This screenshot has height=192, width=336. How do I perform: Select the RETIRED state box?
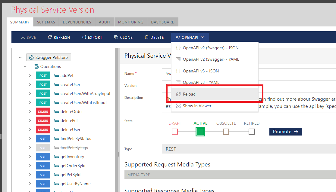(x=252, y=132)
